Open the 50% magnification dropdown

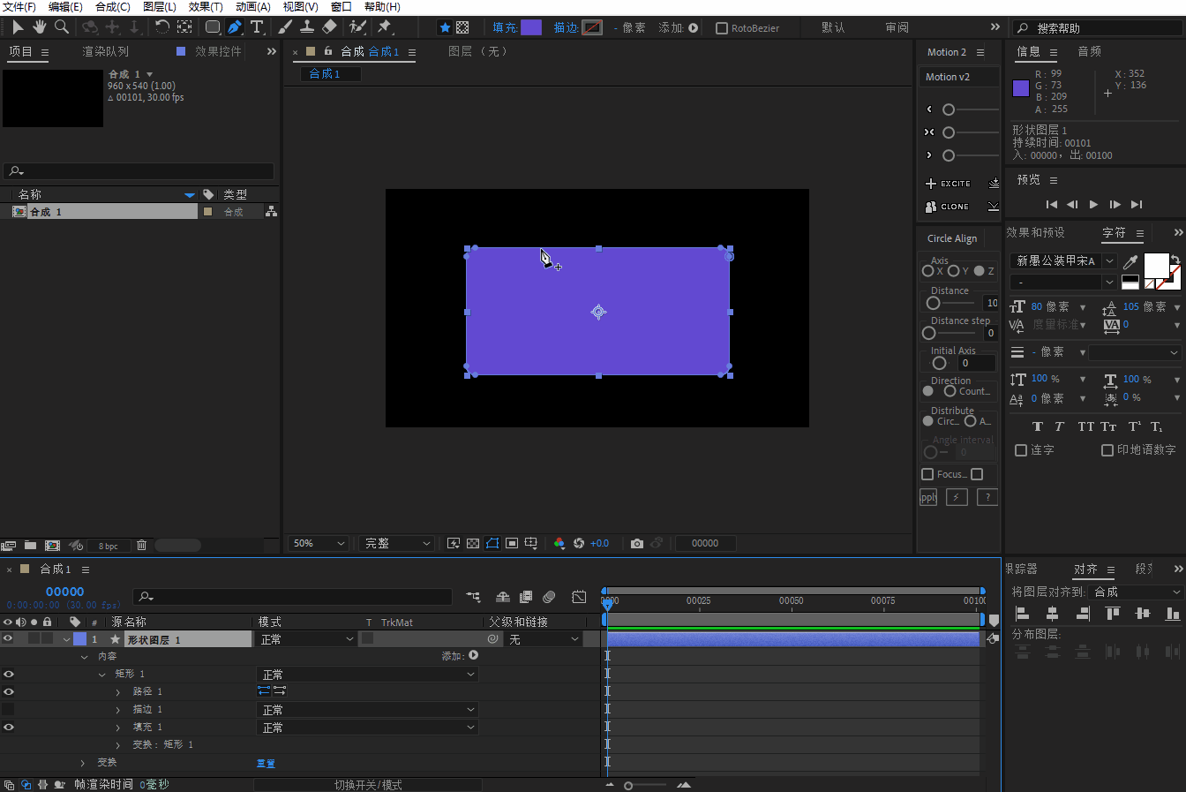click(319, 543)
